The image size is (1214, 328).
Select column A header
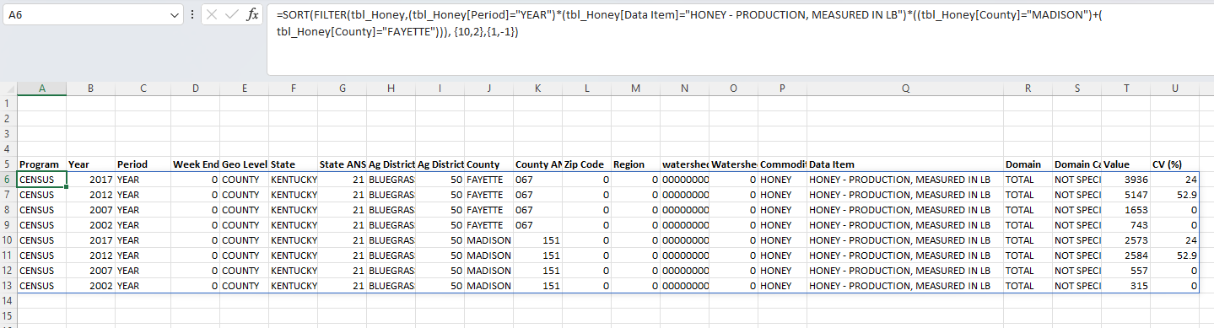point(41,89)
